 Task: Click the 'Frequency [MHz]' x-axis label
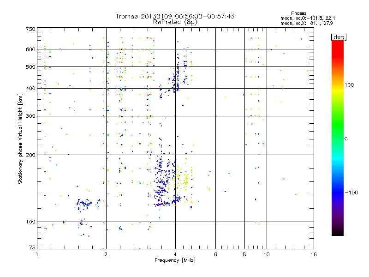click(175, 260)
